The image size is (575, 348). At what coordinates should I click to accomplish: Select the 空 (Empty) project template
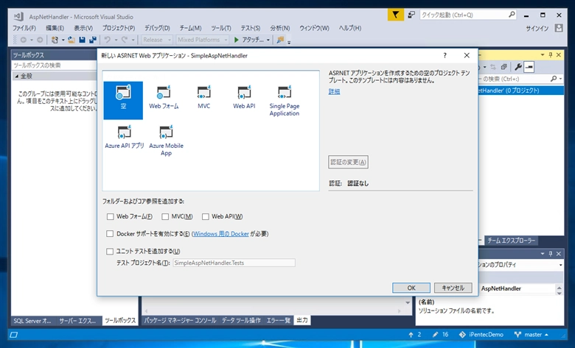click(x=123, y=100)
